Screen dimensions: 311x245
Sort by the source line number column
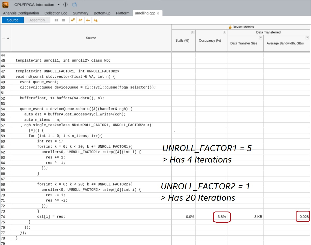[x=5, y=38]
